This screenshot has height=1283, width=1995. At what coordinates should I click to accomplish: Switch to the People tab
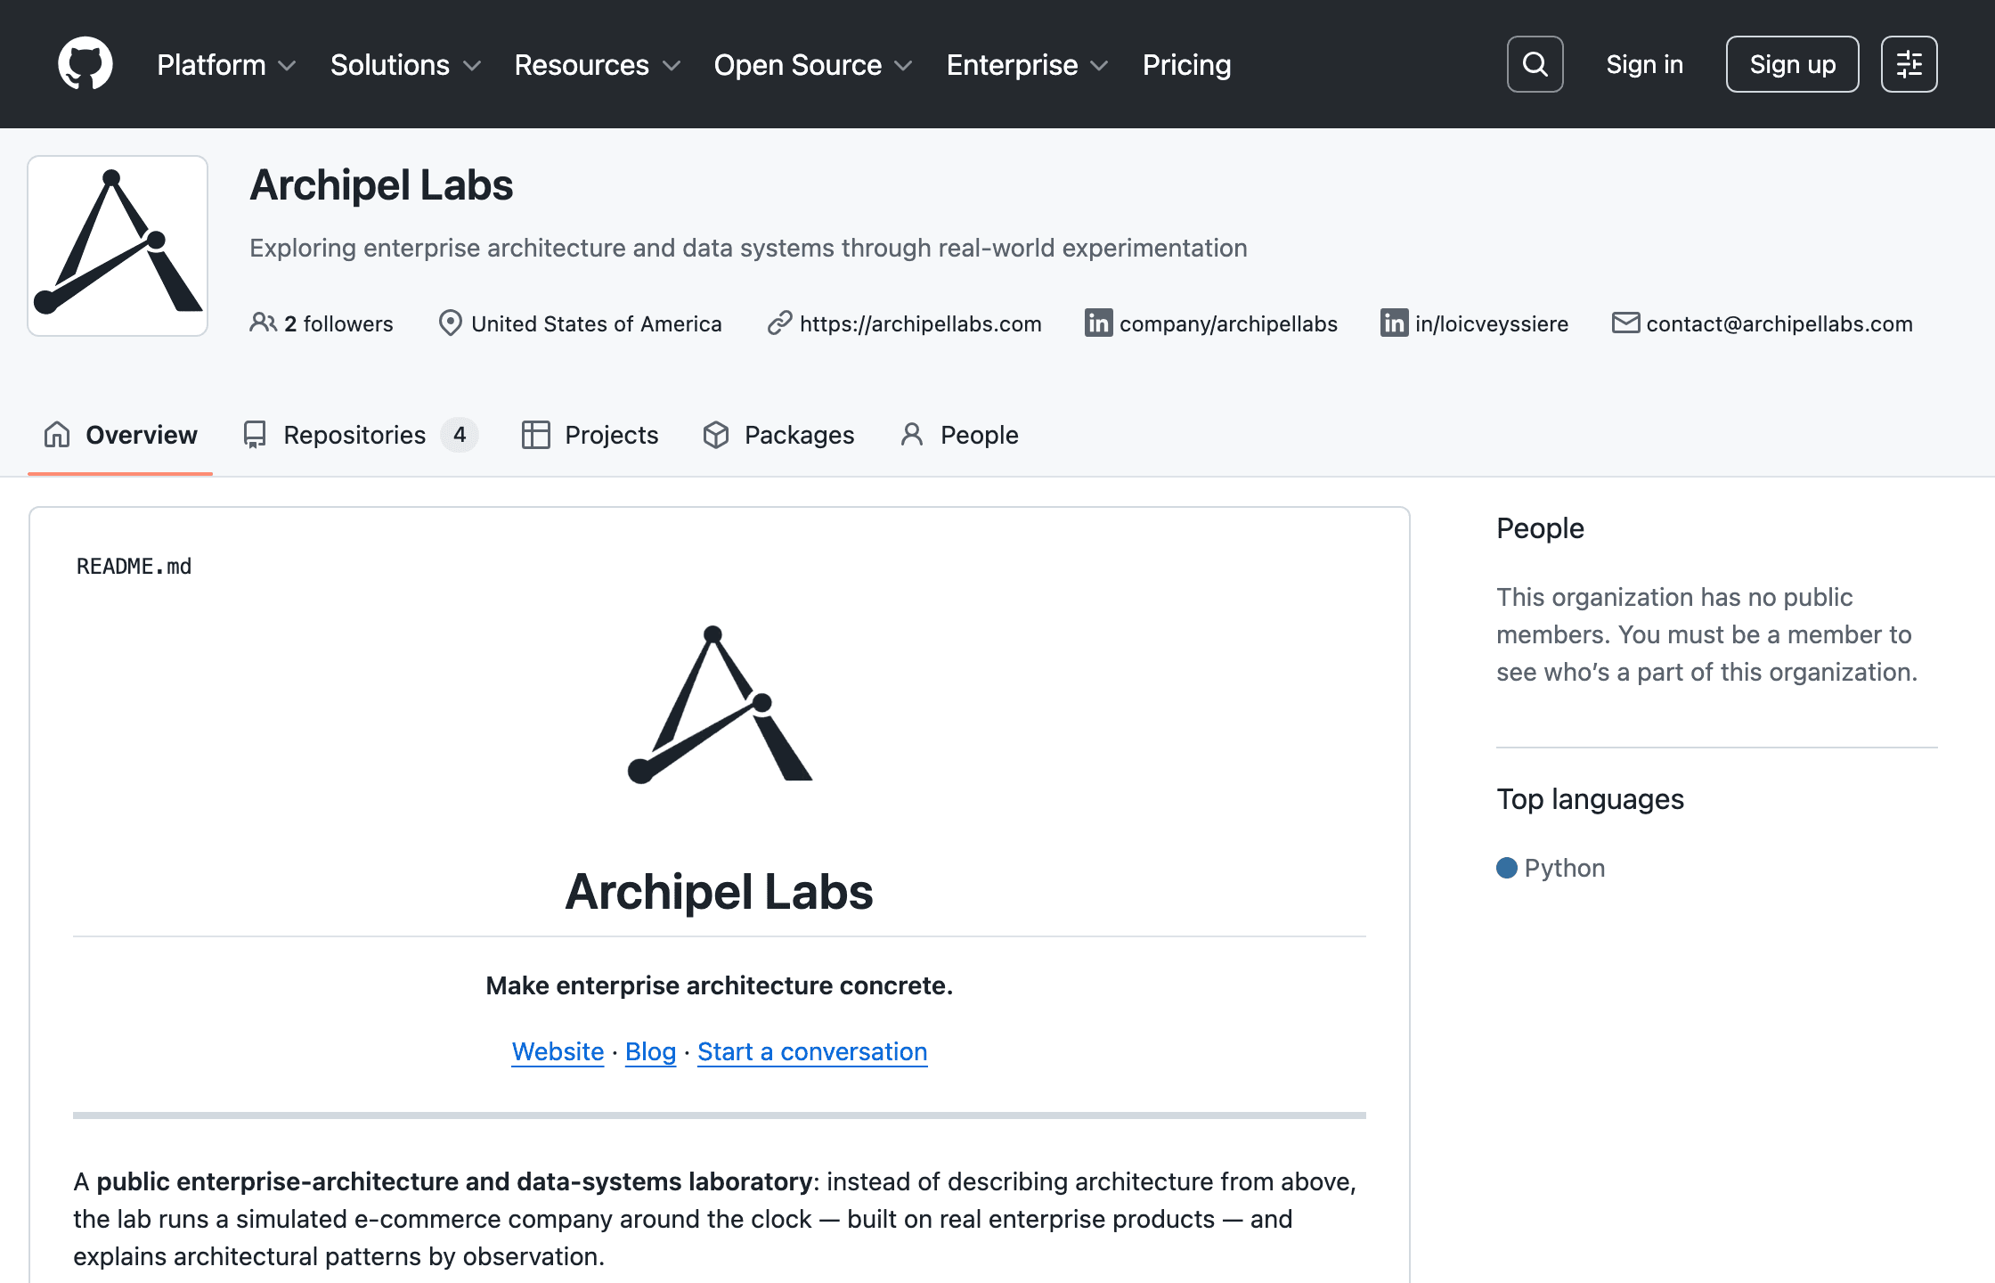point(959,435)
